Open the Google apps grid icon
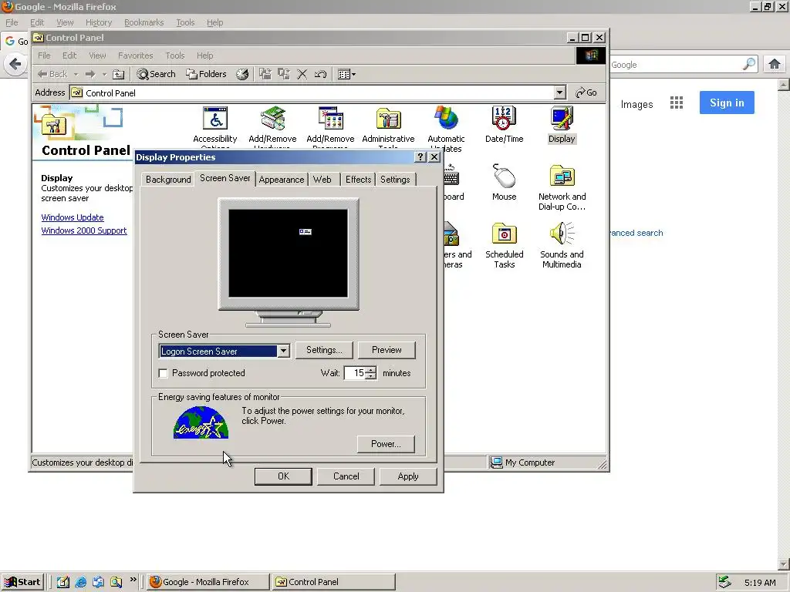This screenshot has width=790, height=592. pyautogui.click(x=676, y=103)
